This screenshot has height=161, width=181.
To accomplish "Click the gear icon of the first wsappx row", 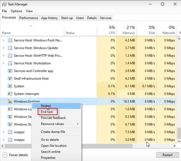I will [10, 132].
